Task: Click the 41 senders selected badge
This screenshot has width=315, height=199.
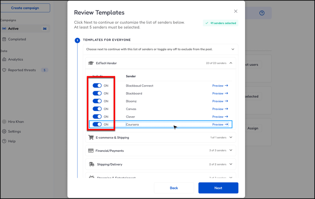Action: 220,23
